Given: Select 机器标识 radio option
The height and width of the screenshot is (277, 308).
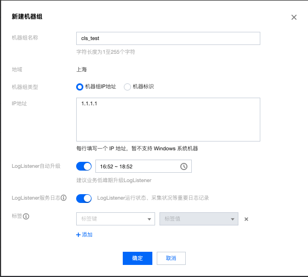Looking at the screenshot, I should point(127,87).
